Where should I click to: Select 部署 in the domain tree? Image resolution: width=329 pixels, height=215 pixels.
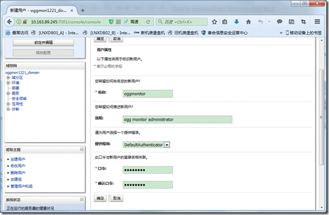[x=15, y=88]
